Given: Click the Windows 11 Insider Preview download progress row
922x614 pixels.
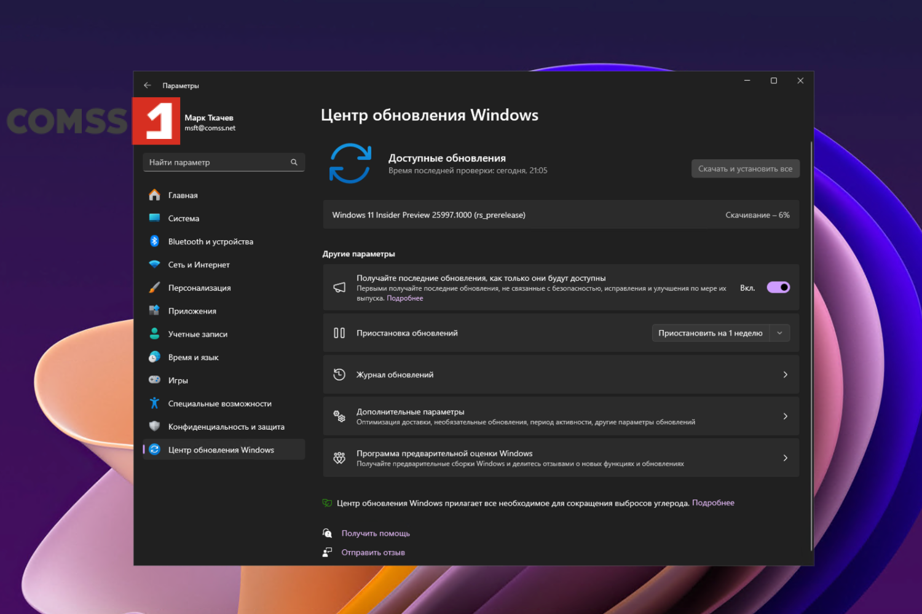Looking at the screenshot, I should tap(561, 215).
